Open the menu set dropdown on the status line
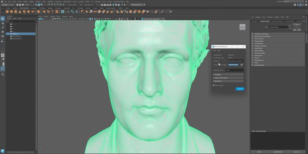 [8, 5]
